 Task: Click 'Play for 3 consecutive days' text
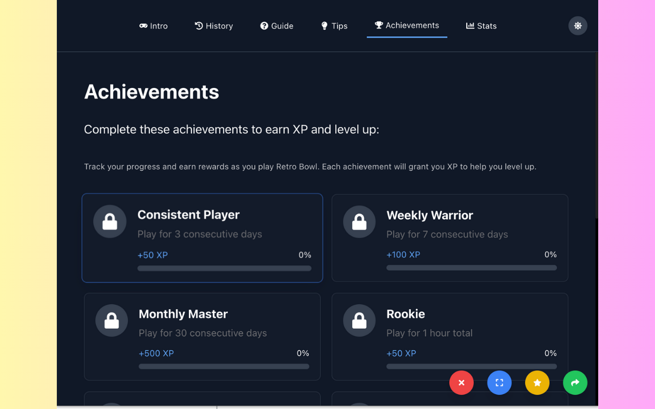pyautogui.click(x=200, y=234)
